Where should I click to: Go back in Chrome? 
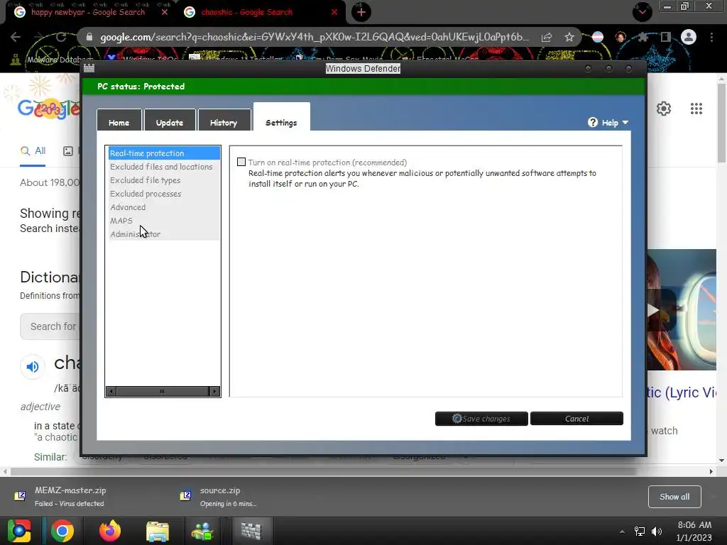(x=16, y=37)
